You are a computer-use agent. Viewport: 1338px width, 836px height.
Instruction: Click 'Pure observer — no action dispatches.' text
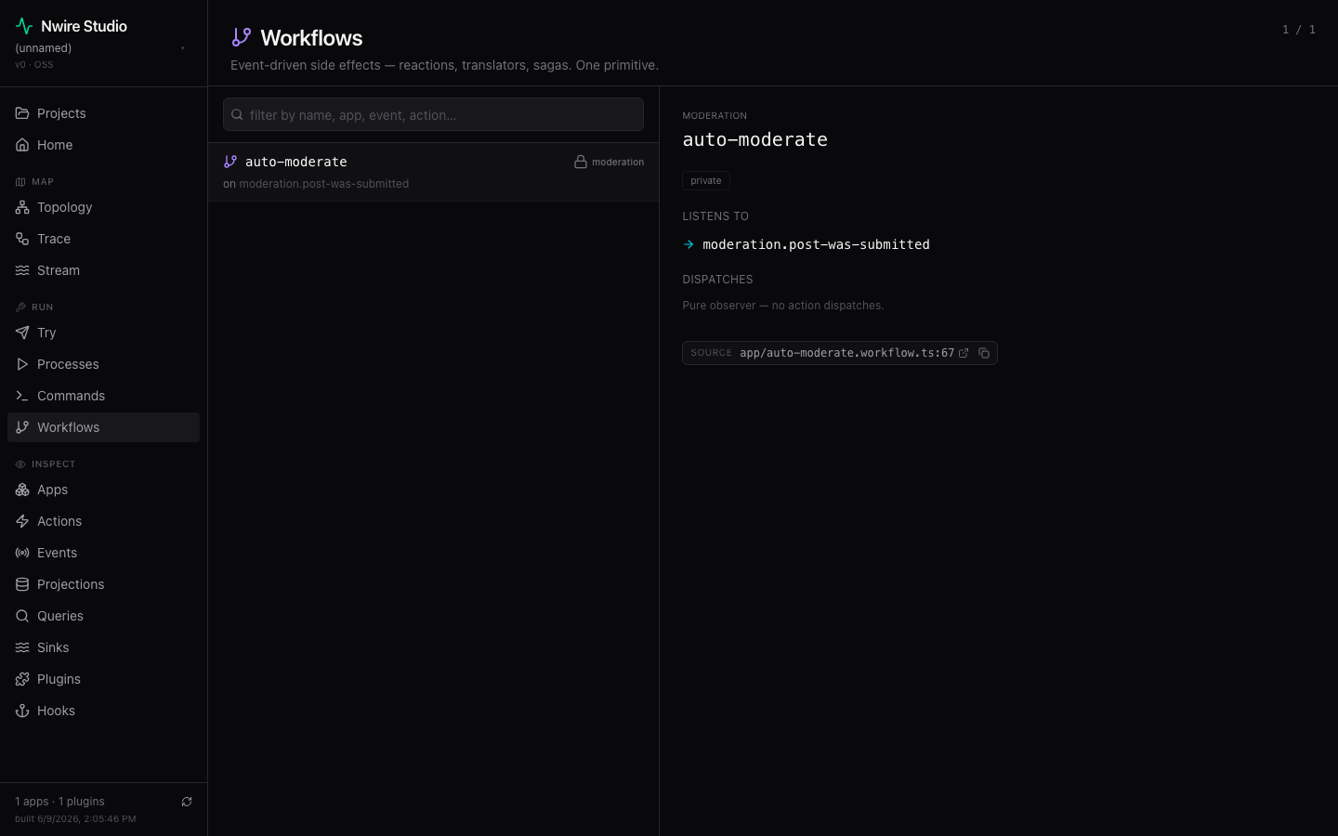coord(783,306)
